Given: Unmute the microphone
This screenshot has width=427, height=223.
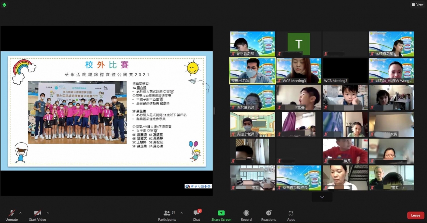Looking at the screenshot, I should pos(12,215).
